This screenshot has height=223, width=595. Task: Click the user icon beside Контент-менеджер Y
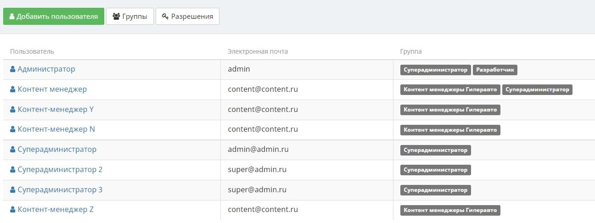point(13,110)
